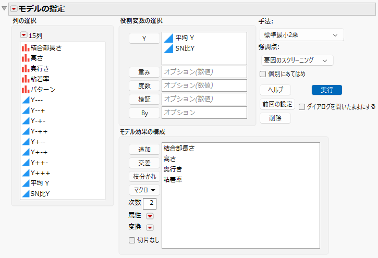Screen dimensions: 378x258
Task: Open the モデルの指定 red triangle menu
Action: 14,9
